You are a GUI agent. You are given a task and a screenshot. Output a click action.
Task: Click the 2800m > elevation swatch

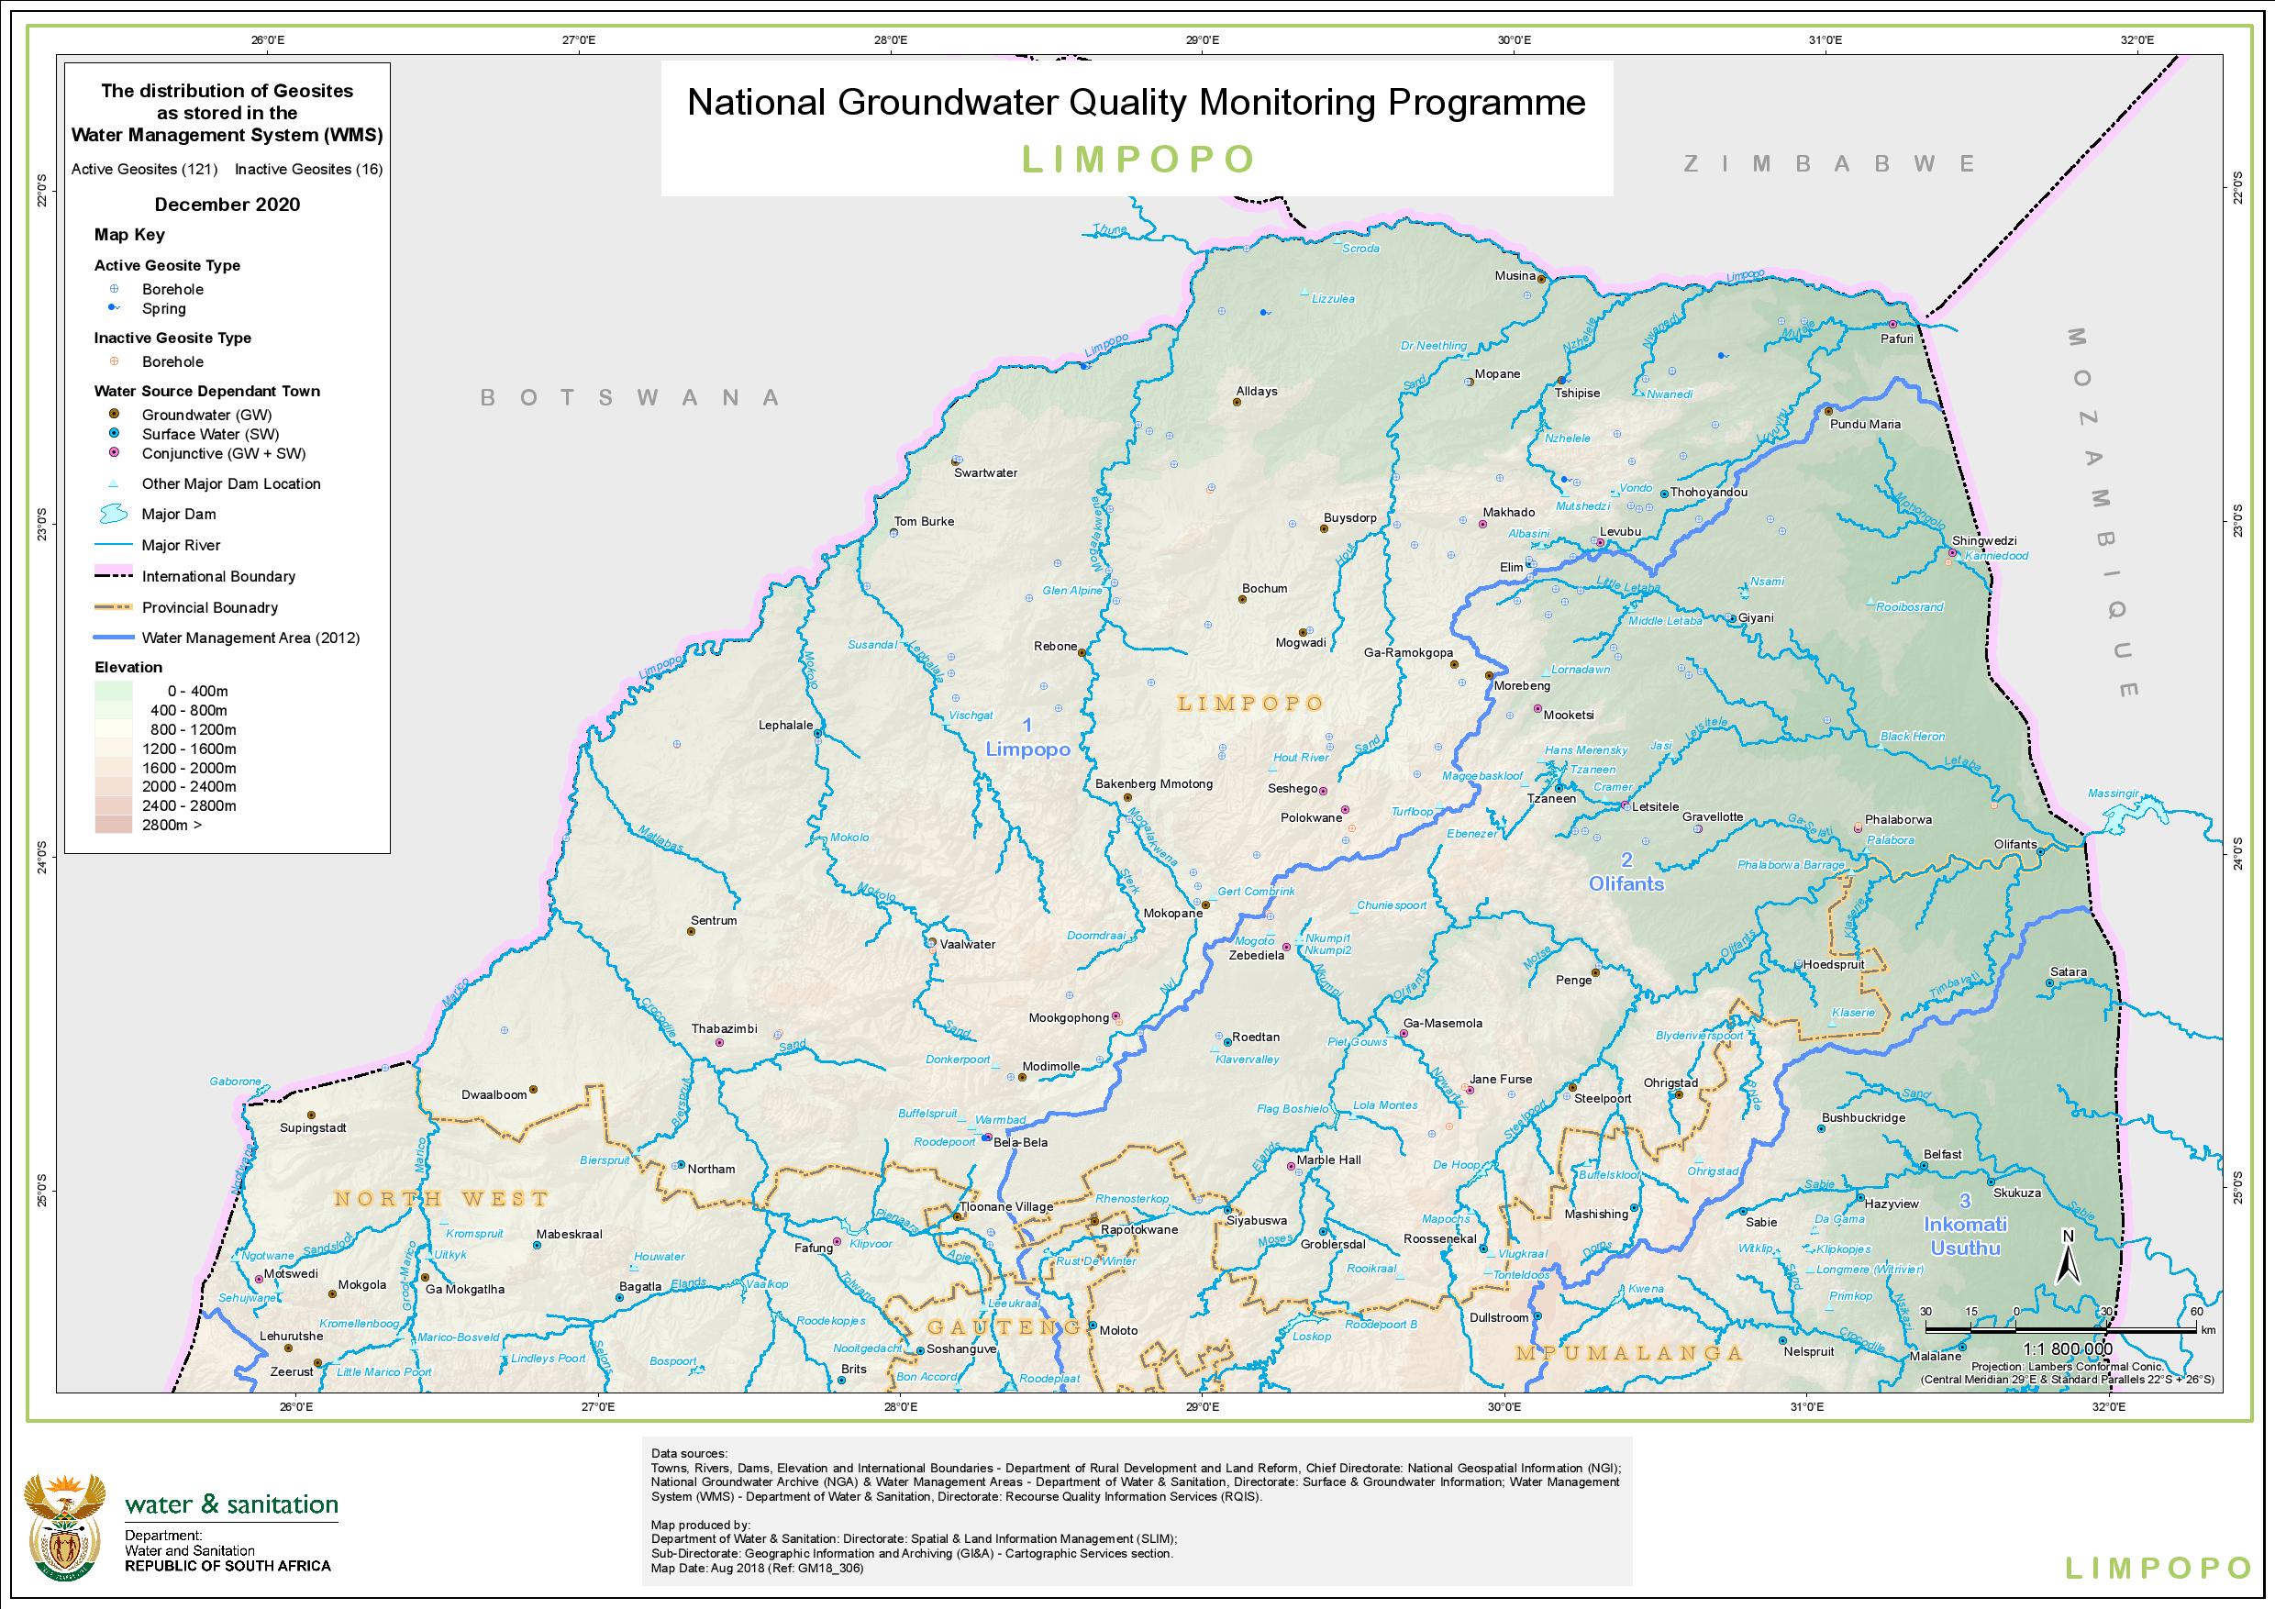113,825
